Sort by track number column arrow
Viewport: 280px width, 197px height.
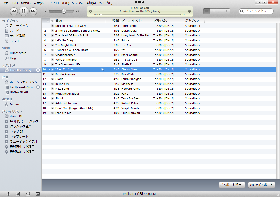coord(48,21)
